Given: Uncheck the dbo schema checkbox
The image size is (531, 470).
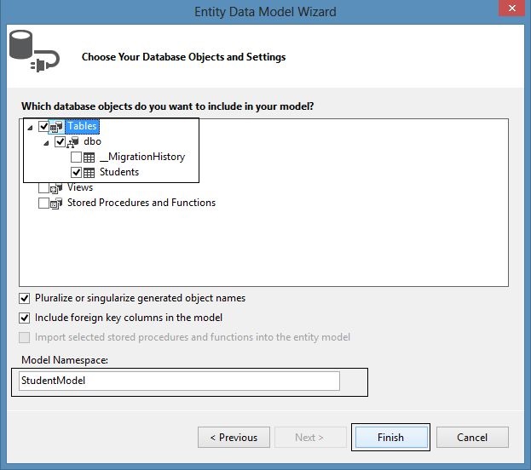Looking at the screenshot, I should click(x=60, y=142).
